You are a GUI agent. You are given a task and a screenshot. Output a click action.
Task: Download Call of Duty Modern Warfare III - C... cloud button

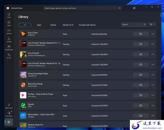point(141,44)
